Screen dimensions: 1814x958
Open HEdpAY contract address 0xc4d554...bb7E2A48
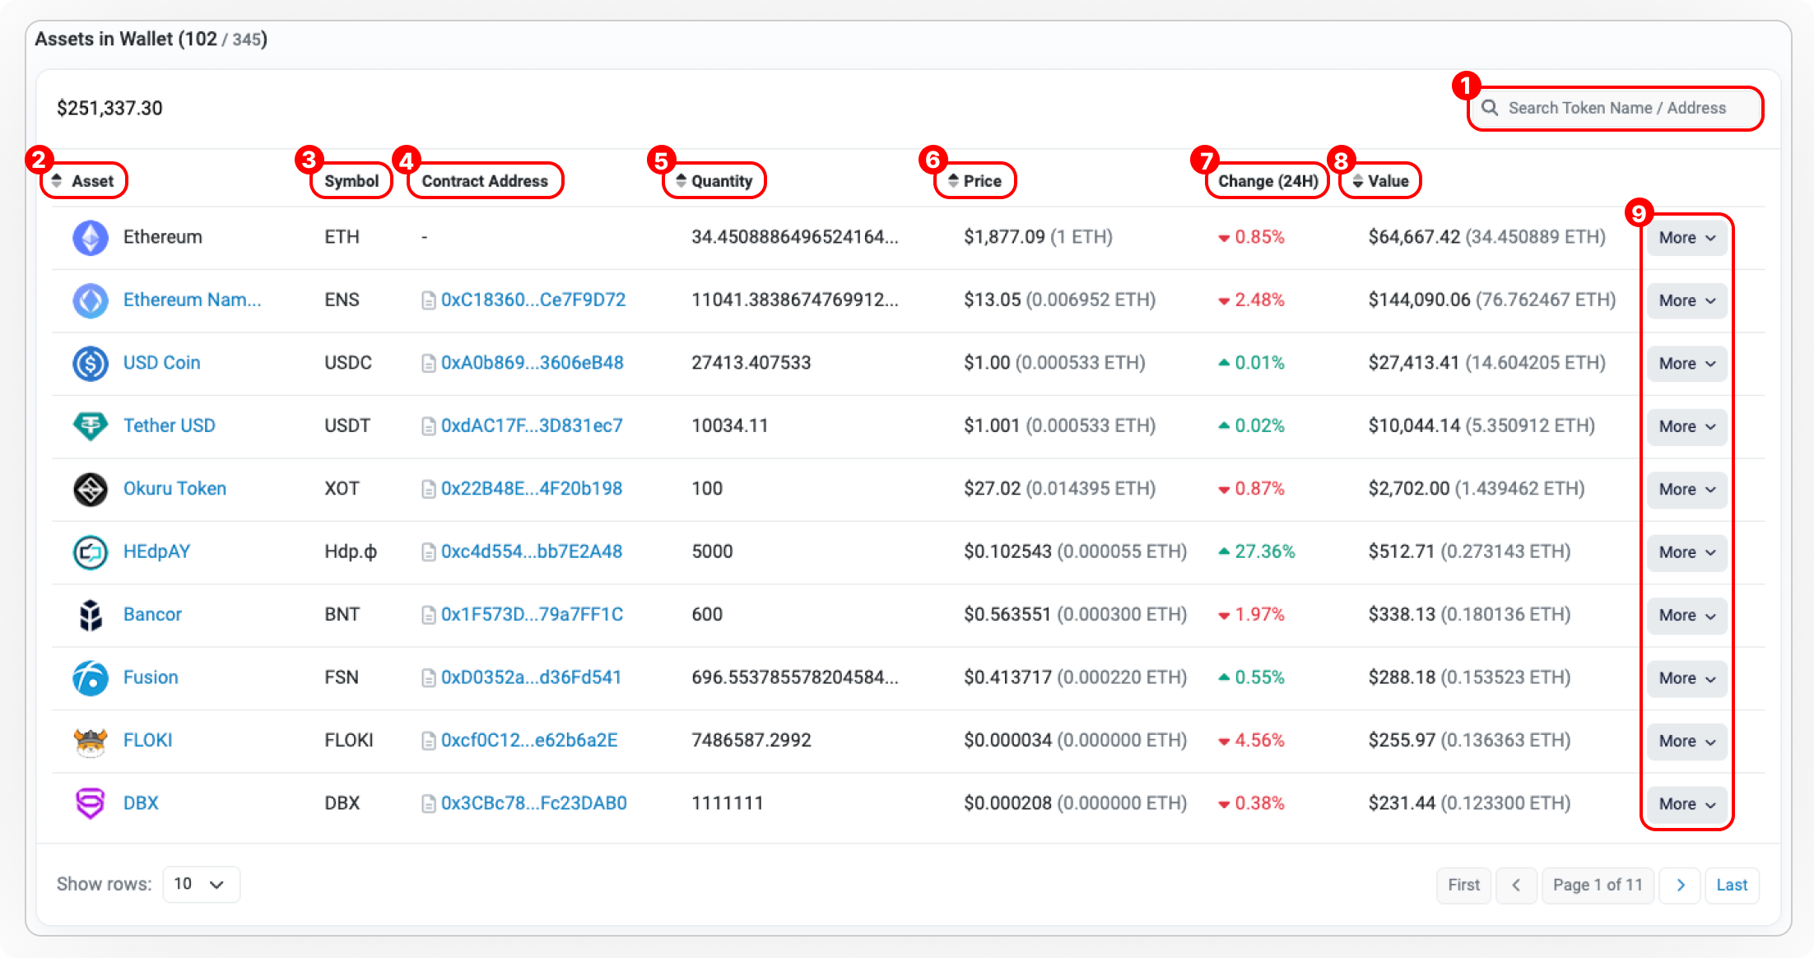tap(531, 552)
